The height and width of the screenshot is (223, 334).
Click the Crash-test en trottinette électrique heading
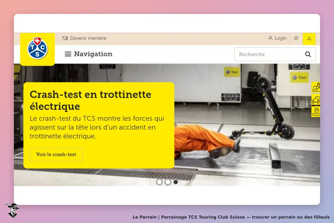90,100
